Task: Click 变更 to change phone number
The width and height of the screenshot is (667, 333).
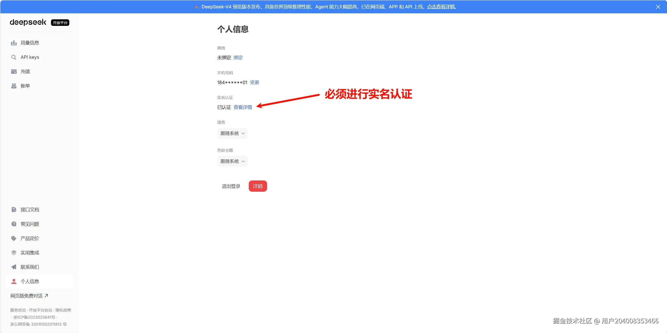Action: tap(255, 82)
